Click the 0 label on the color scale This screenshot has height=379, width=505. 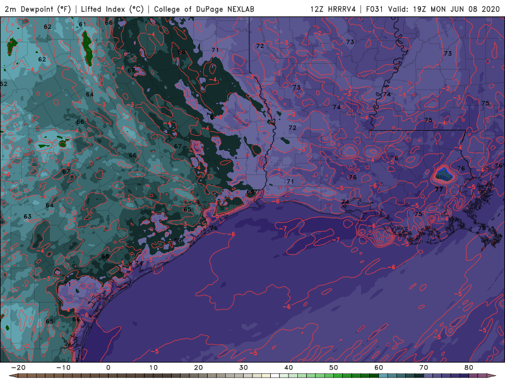[108, 368]
